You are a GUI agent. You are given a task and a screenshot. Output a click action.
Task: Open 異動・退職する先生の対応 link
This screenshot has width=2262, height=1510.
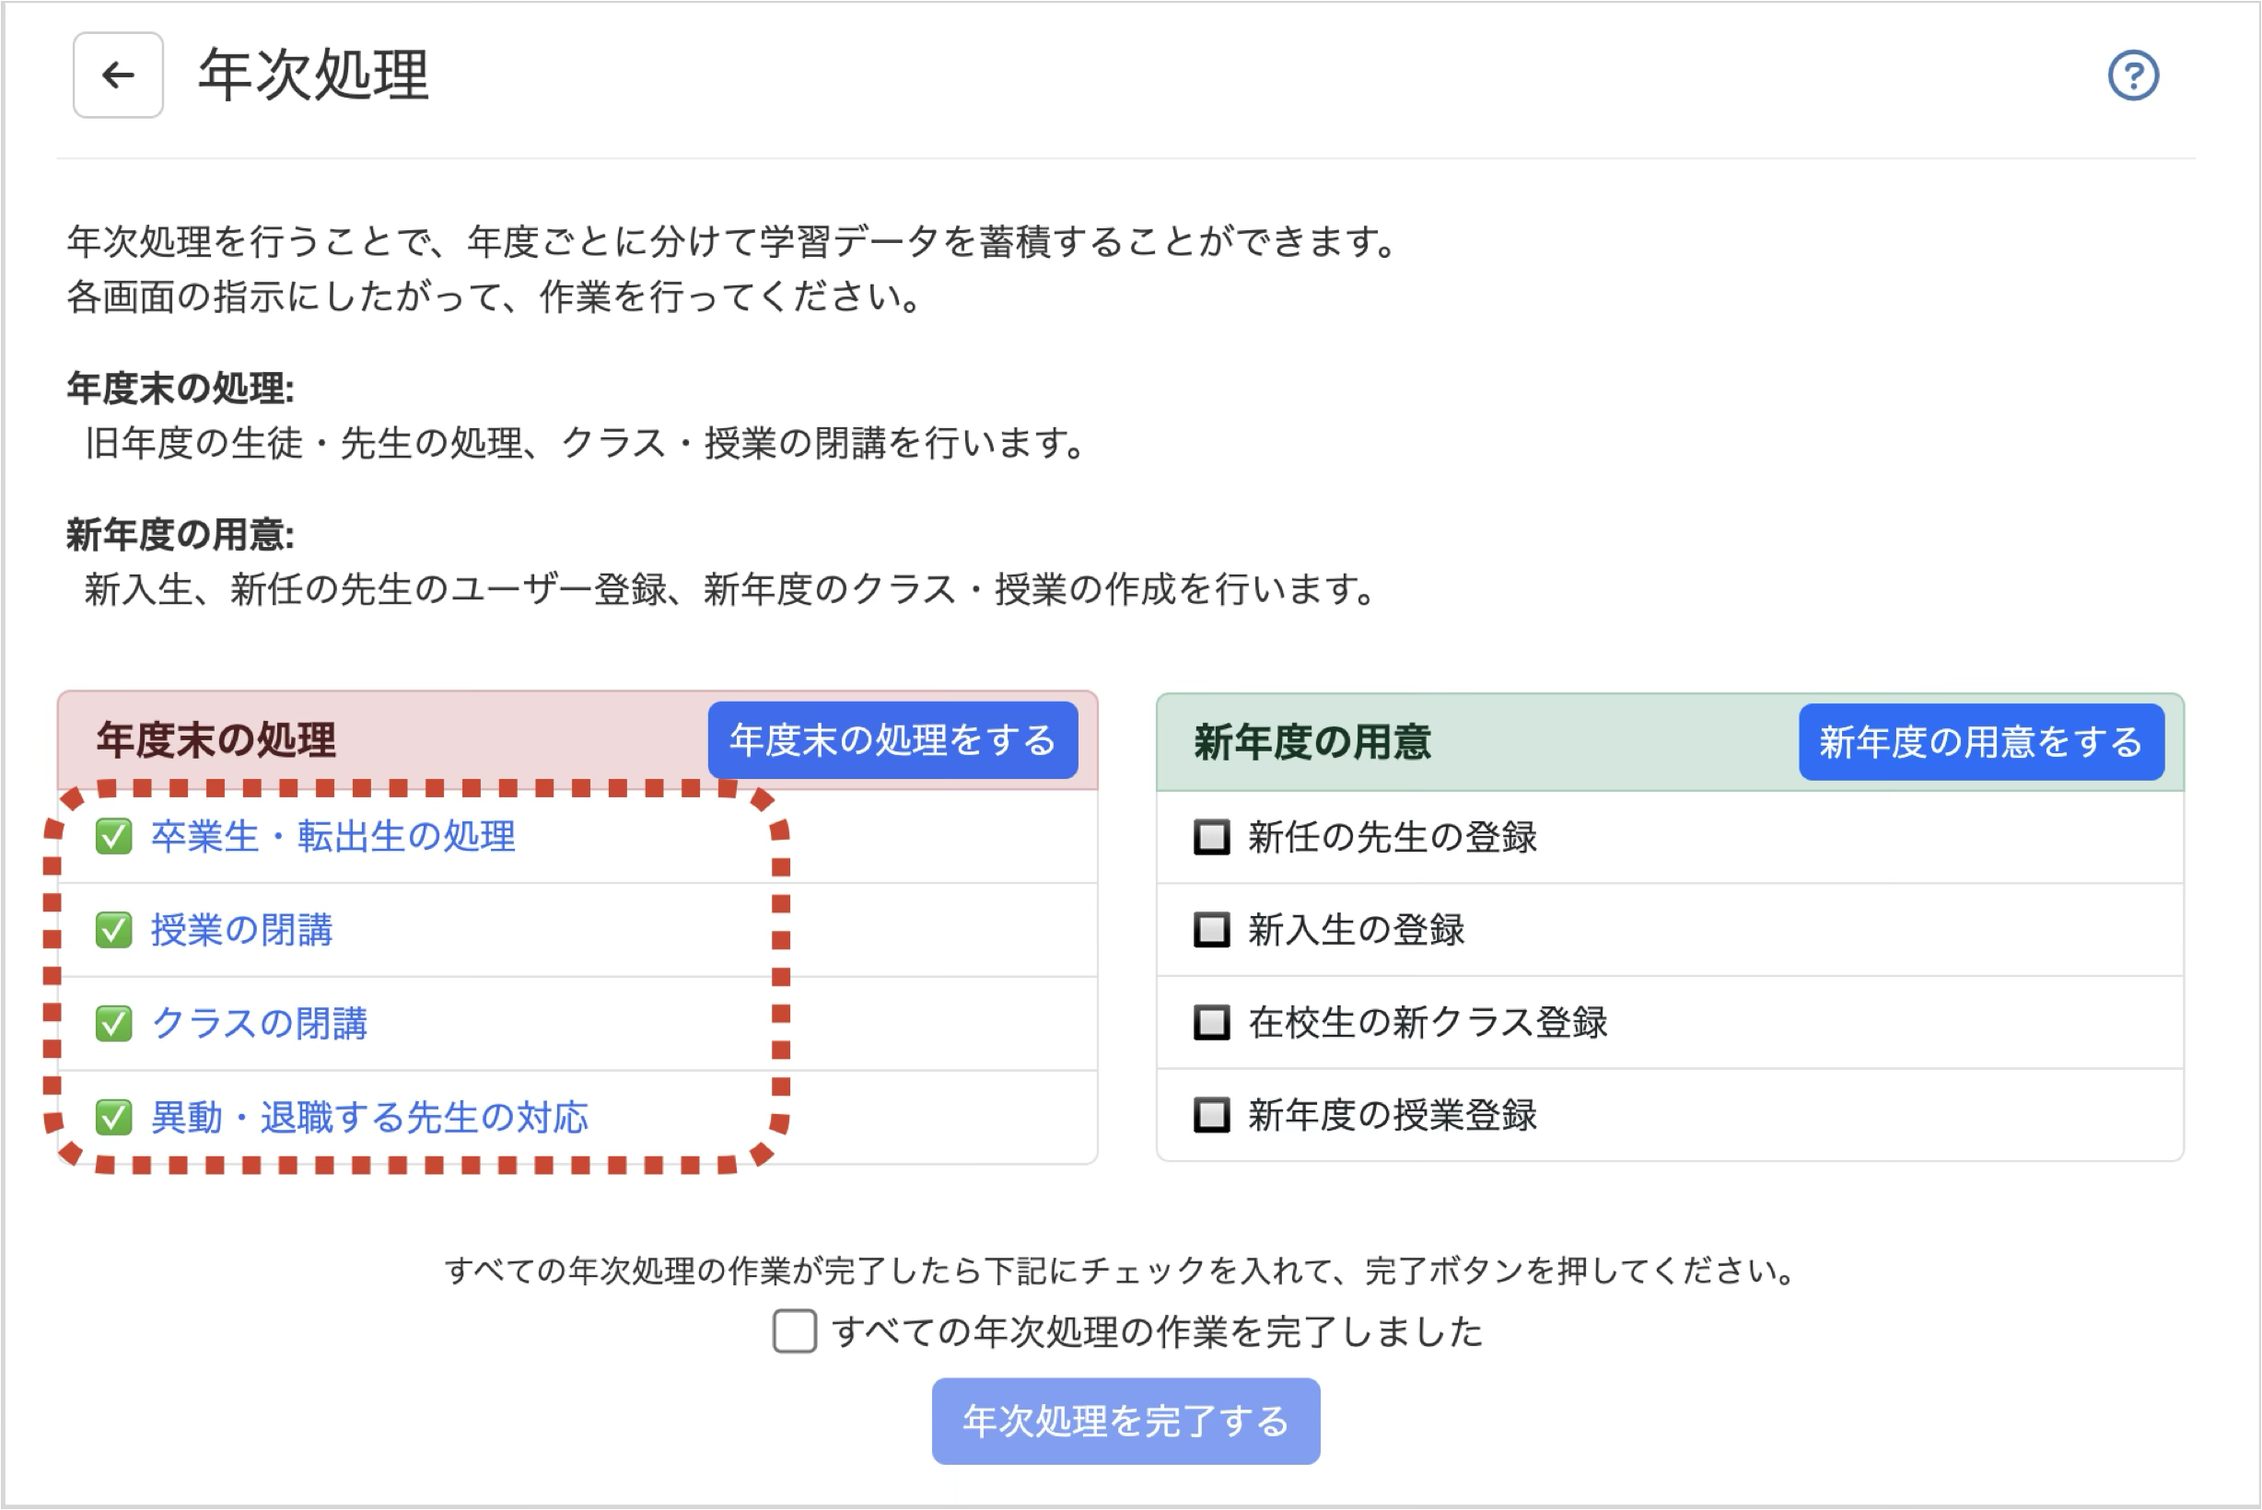[x=369, y=1117]
